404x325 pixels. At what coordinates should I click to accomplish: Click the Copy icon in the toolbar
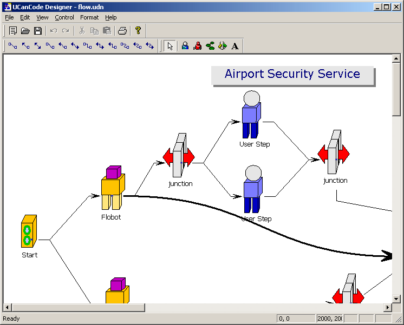coord(94,31)
